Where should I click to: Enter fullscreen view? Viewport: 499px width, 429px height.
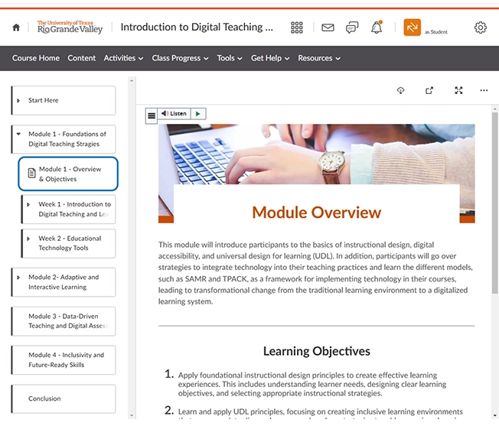(458, 91)
